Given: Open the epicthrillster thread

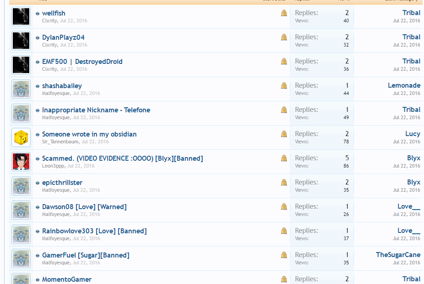Looking at the screenshot, I should coord(62,183).
